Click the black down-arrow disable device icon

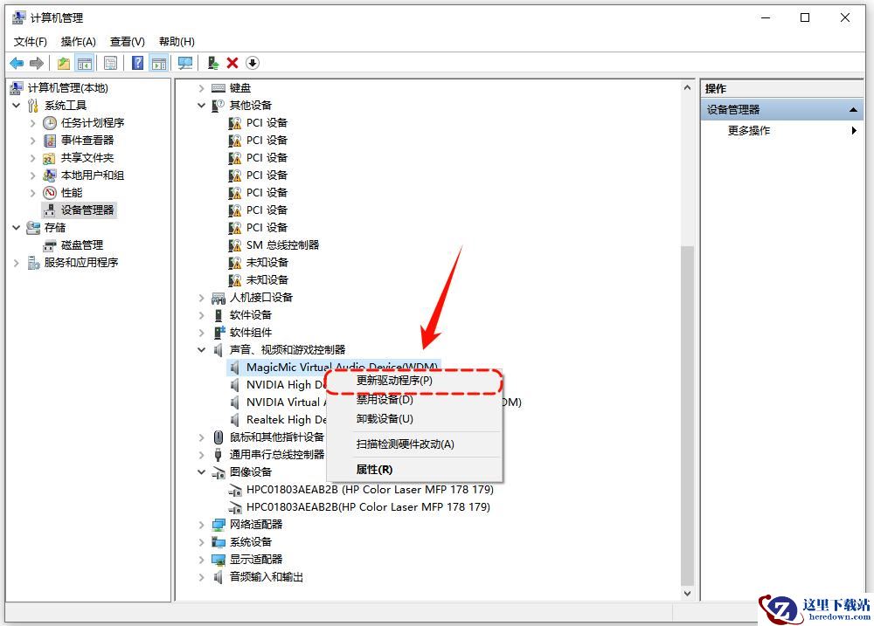(253, 63)
